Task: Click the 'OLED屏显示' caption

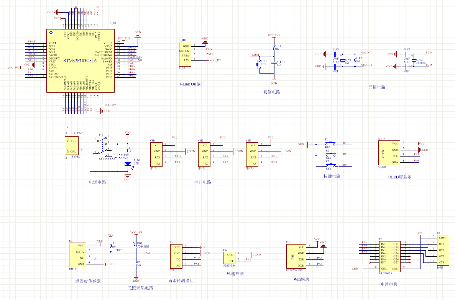Action: click(x=400, y=177)
